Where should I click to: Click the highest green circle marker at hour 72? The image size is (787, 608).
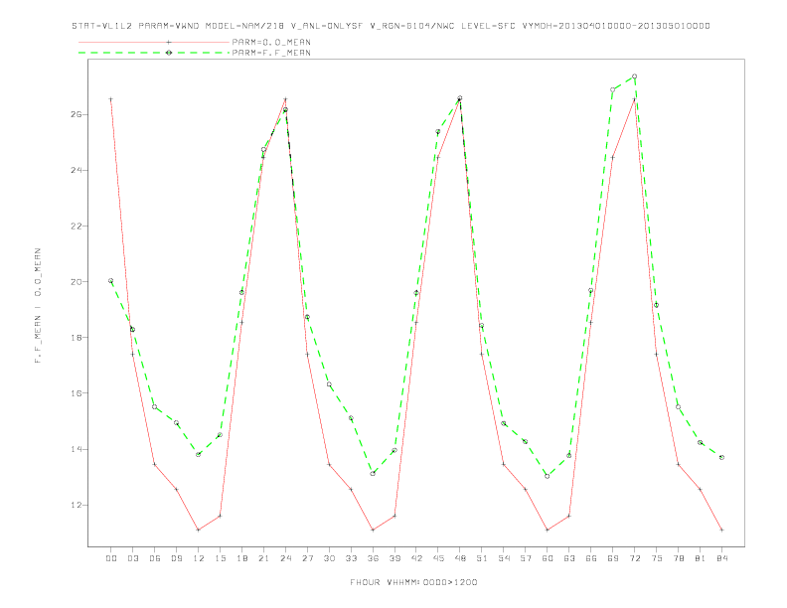[634, 76]
